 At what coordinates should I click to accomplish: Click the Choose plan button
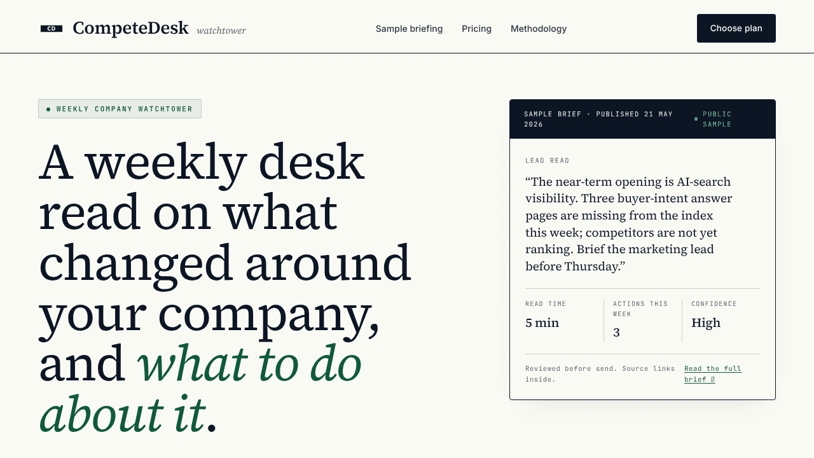[736, 28]
